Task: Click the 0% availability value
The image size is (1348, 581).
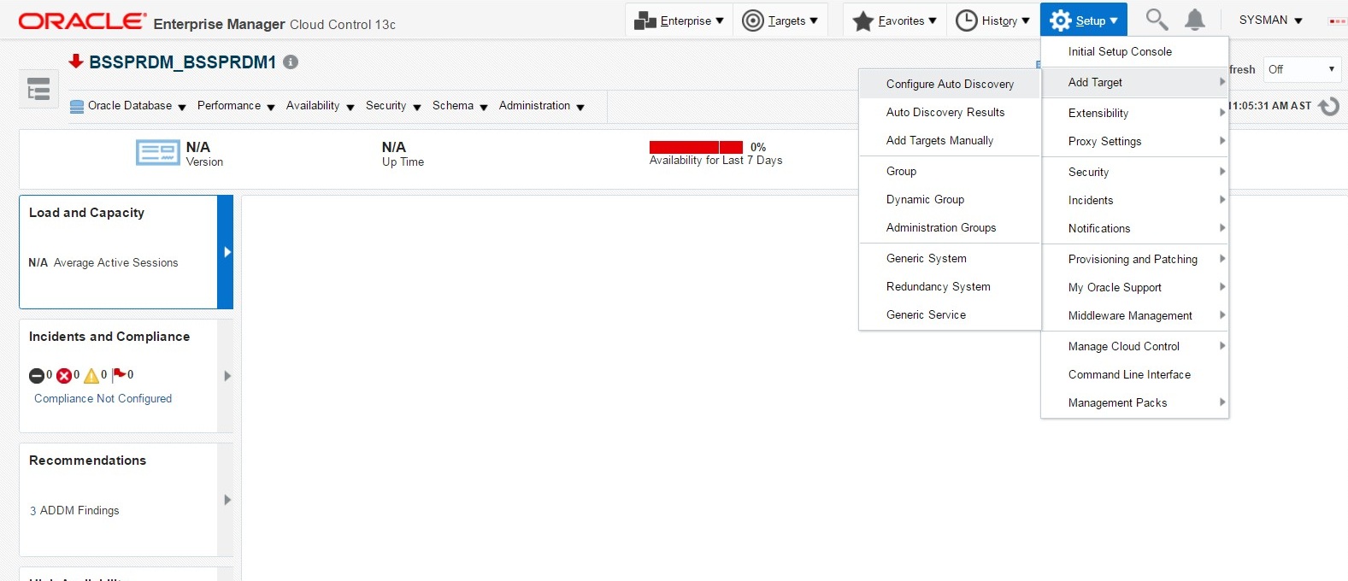Action: (758, 147)
